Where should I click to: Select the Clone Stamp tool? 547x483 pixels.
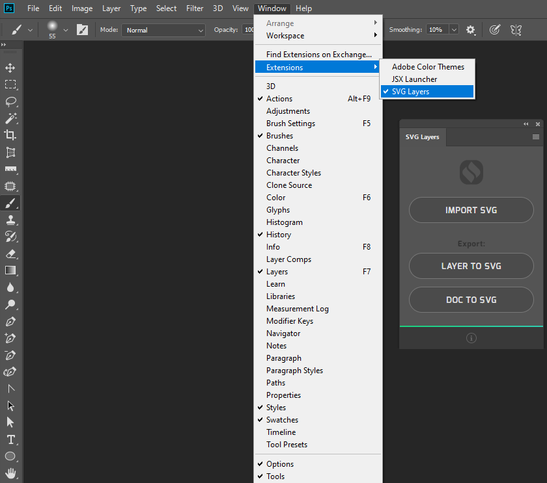tap(10, 220)
